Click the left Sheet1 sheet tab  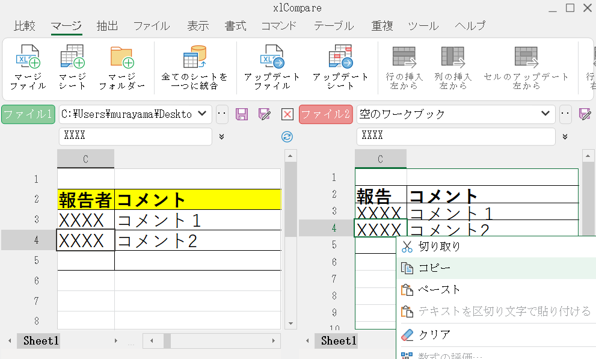pos(41,341)
